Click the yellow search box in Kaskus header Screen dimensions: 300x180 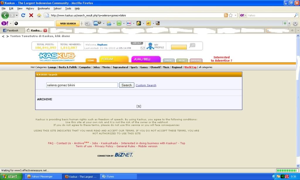click(x=179, y=47)
